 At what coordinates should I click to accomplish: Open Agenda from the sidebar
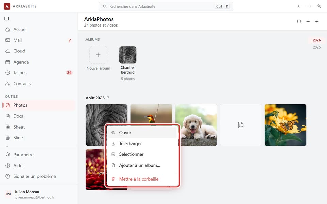39,62
